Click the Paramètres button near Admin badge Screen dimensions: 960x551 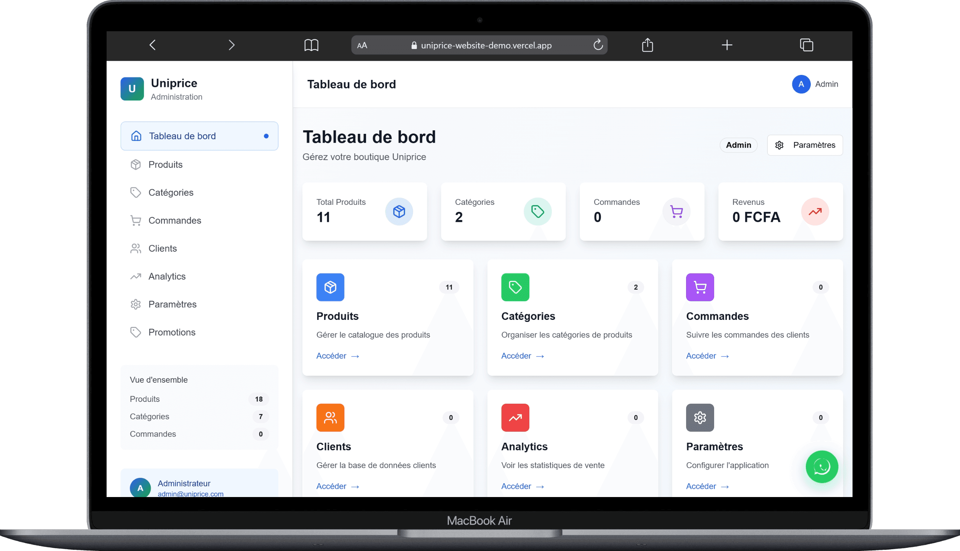point(805,145)
